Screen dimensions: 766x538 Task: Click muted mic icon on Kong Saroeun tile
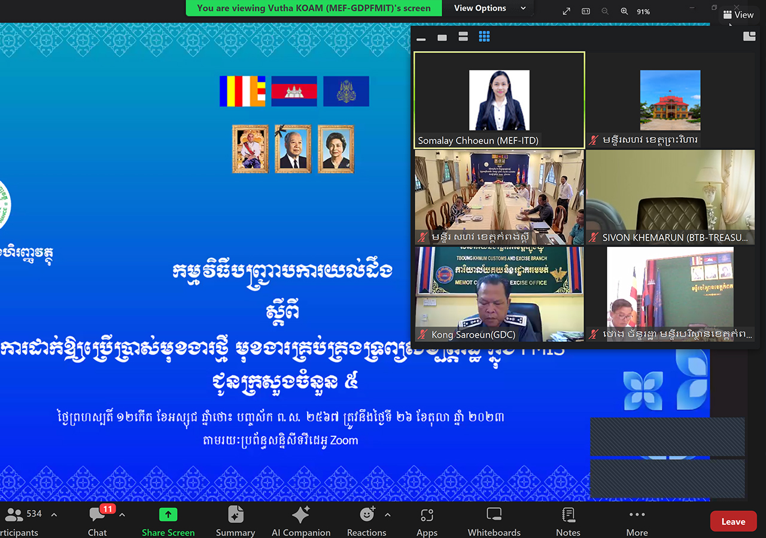tap(422, 335)
